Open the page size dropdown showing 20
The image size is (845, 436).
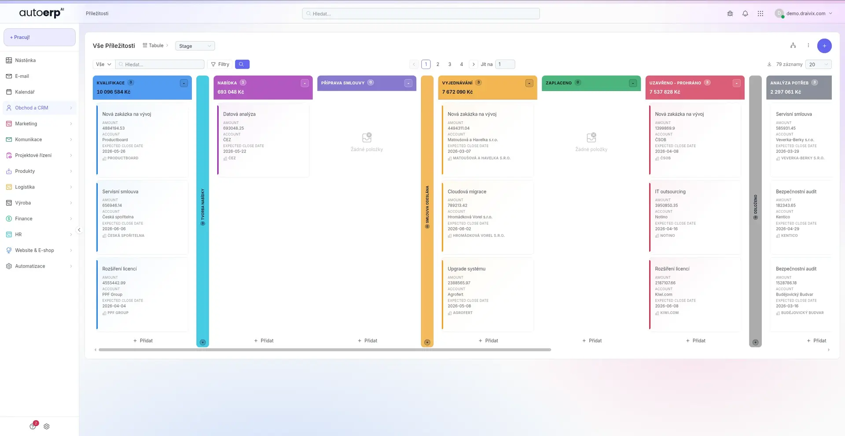(x=818, y=65)
